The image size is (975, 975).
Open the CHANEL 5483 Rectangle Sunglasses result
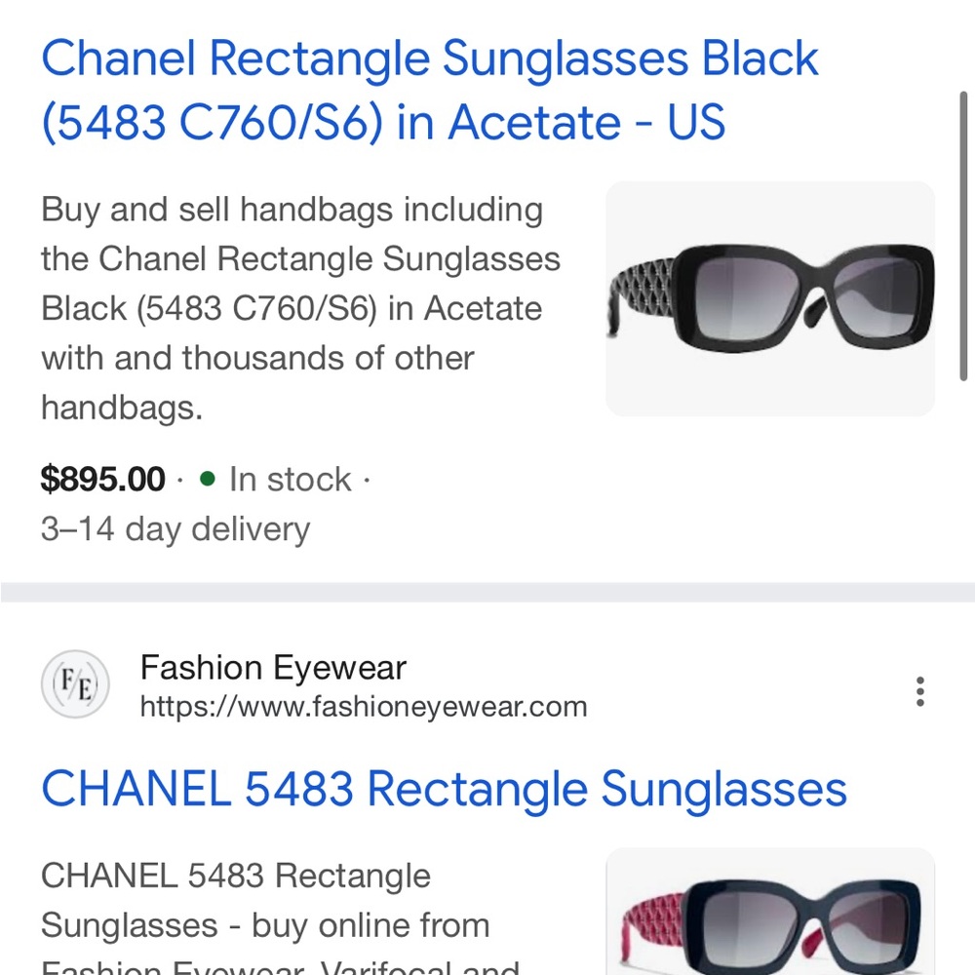444,790
